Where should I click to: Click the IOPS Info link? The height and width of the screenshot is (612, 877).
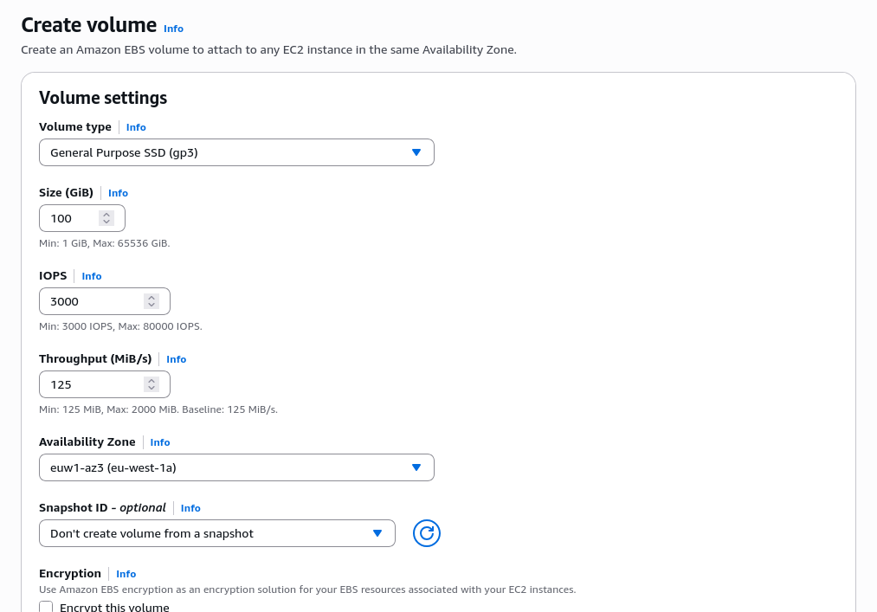pos(92,275)
